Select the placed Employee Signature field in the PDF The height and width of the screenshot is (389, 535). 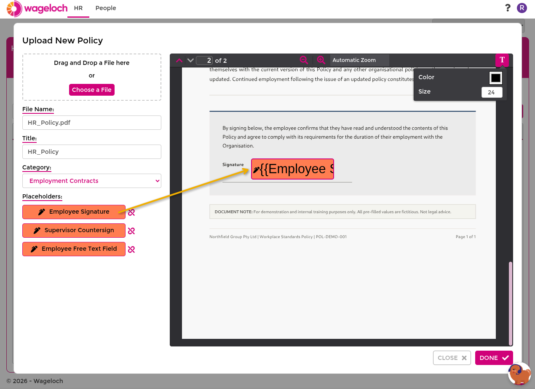click(292, 169)
